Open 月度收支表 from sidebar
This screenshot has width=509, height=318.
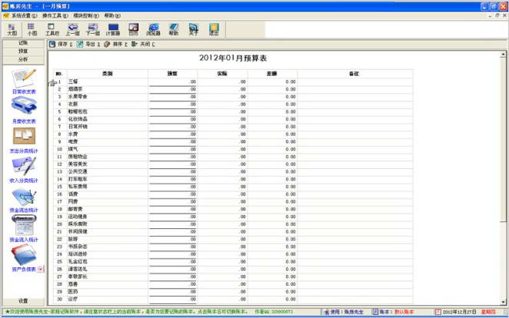(x=24, y=110)
